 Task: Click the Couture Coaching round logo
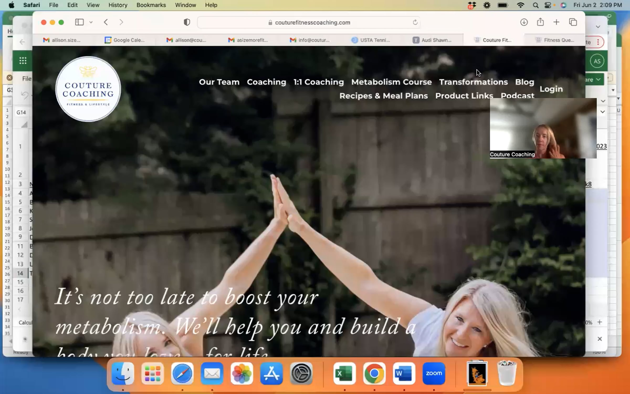coord(88,89)
